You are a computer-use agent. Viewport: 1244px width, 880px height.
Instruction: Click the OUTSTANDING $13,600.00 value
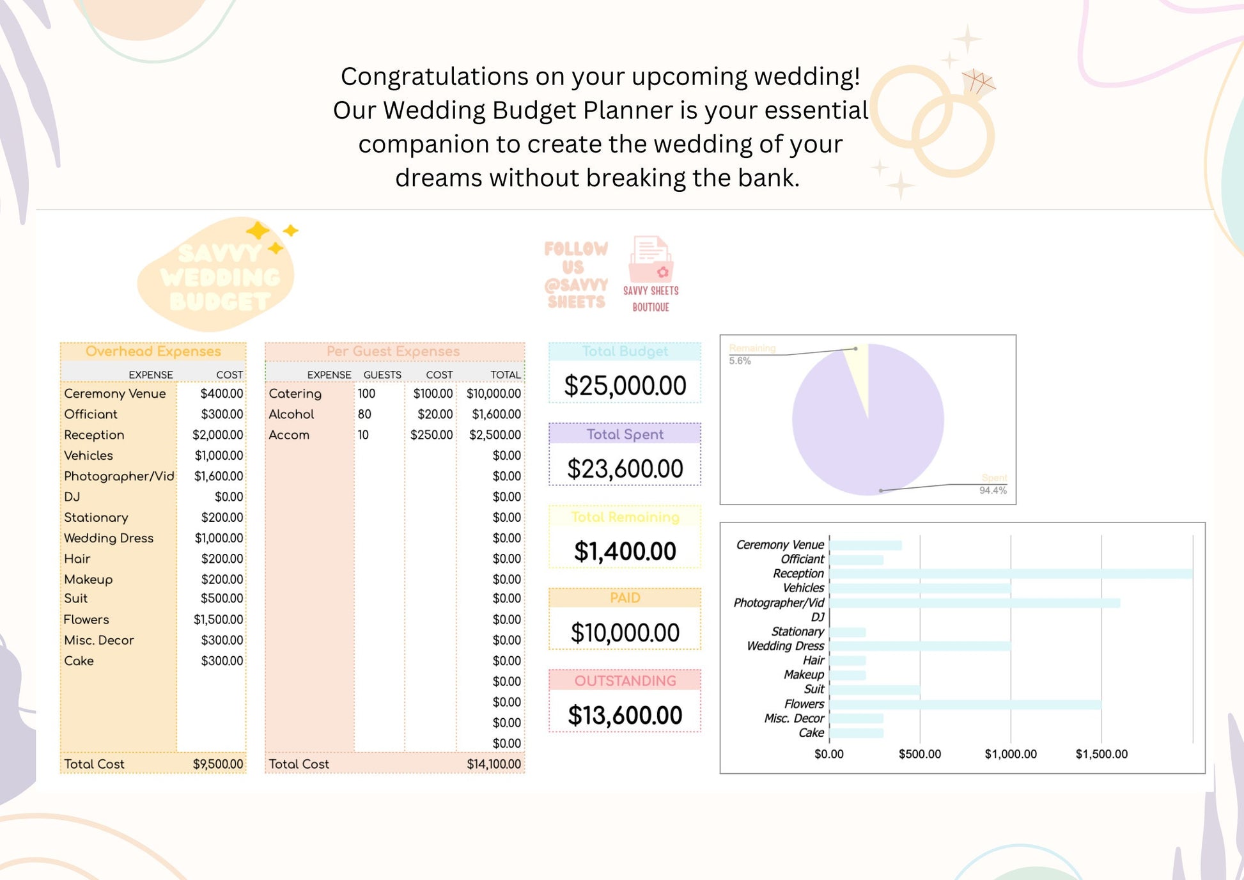click(625, 715)
